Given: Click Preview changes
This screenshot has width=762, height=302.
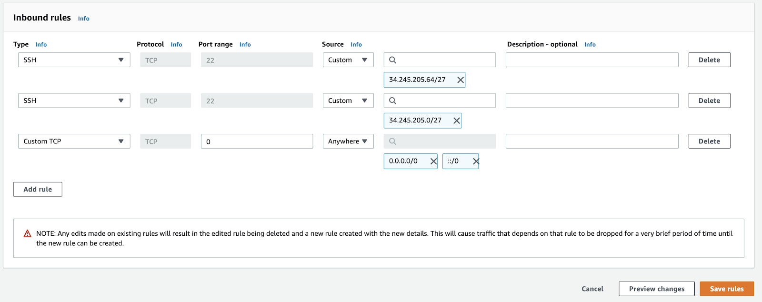Looking at the screenshot, I should point(657,289).
